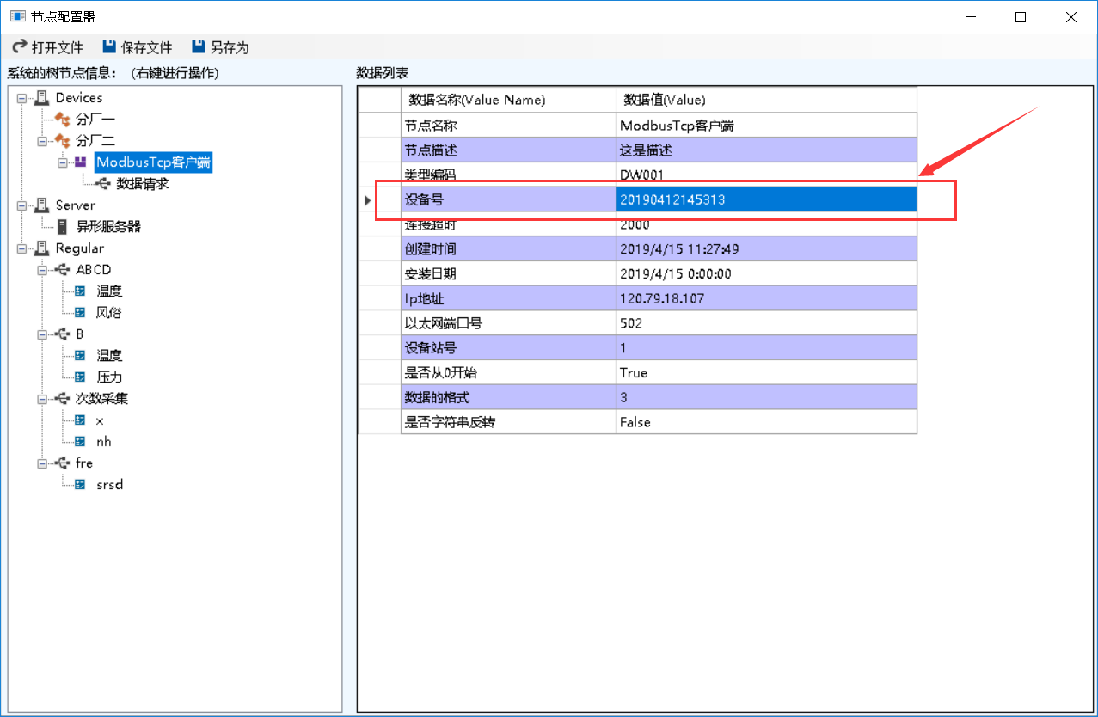Click the ABCD group node icon
The width and height of the screenshot is (1098, 717).
coord(62,269)
